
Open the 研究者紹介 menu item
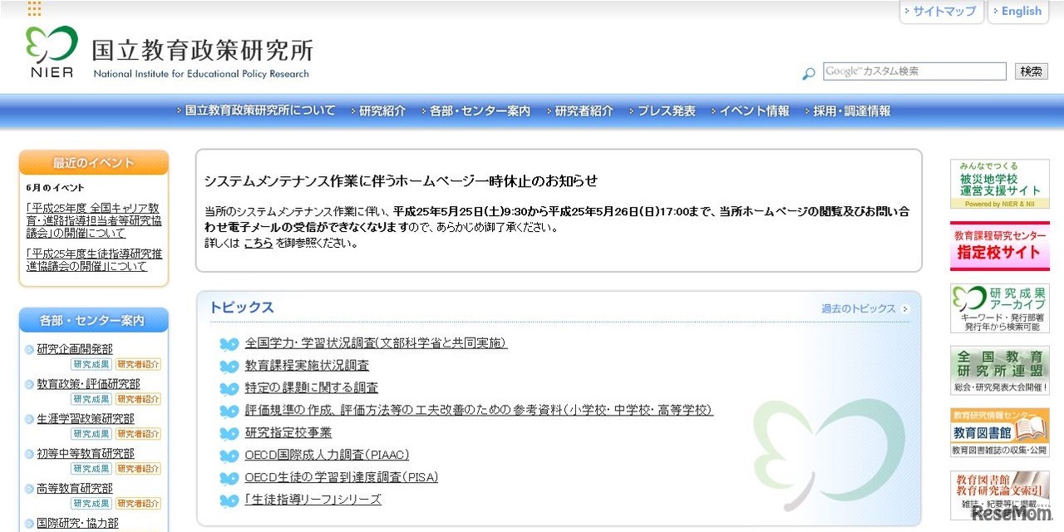point(584,111)
